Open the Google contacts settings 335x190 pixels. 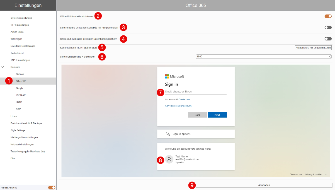click(x=20, y=88)
